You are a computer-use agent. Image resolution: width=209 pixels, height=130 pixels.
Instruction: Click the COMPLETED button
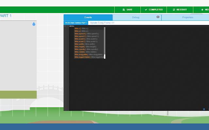[154, 10]
